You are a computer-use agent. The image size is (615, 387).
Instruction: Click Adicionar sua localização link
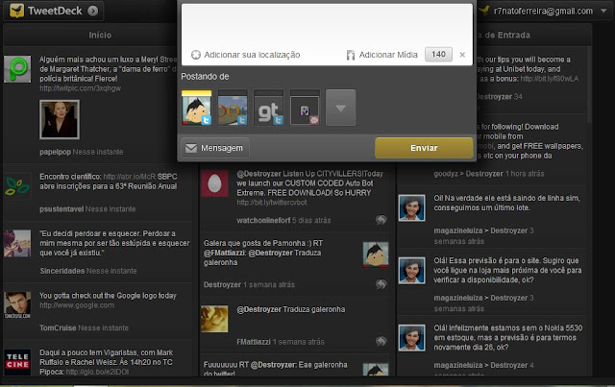pyautogui.click(x=252, y=55)
